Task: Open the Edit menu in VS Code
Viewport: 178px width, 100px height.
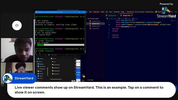Action: click(x=90, y=12)
